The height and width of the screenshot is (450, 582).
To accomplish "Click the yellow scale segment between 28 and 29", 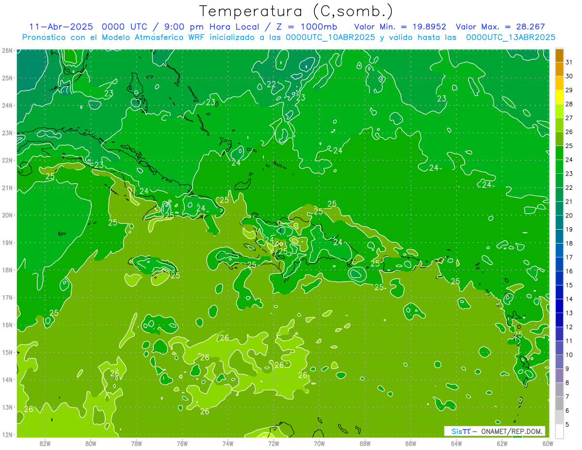I will pos(559,97).
